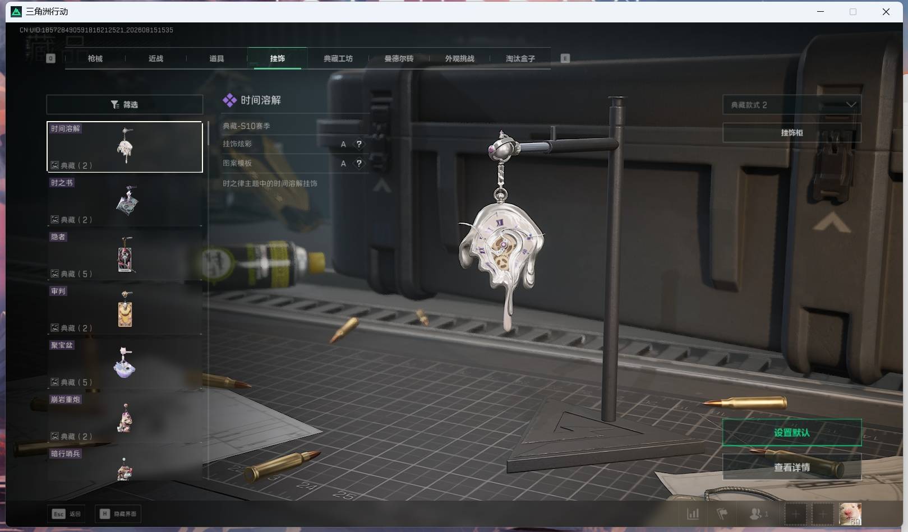
Task: Click the gallery icon in the 审判 card
Action: coord(54,328)
